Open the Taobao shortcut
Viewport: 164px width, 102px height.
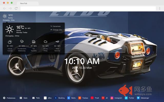pos(83,98)
